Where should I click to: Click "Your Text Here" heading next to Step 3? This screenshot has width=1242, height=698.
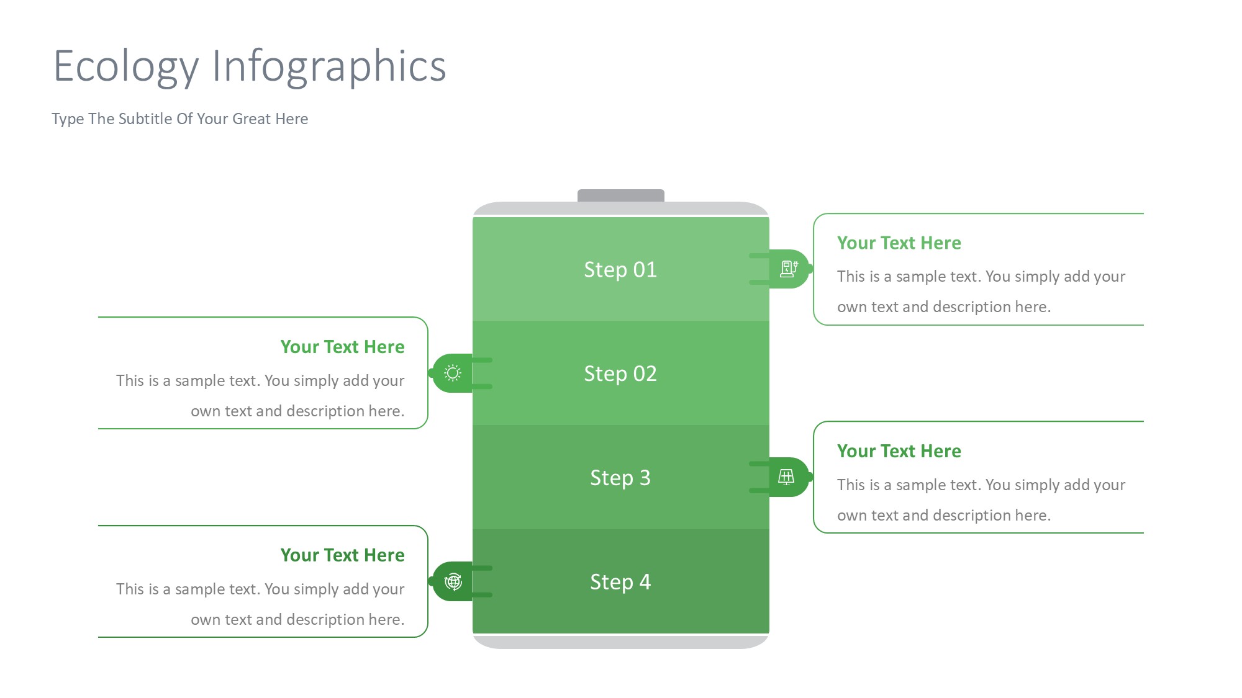click(899, 451)
